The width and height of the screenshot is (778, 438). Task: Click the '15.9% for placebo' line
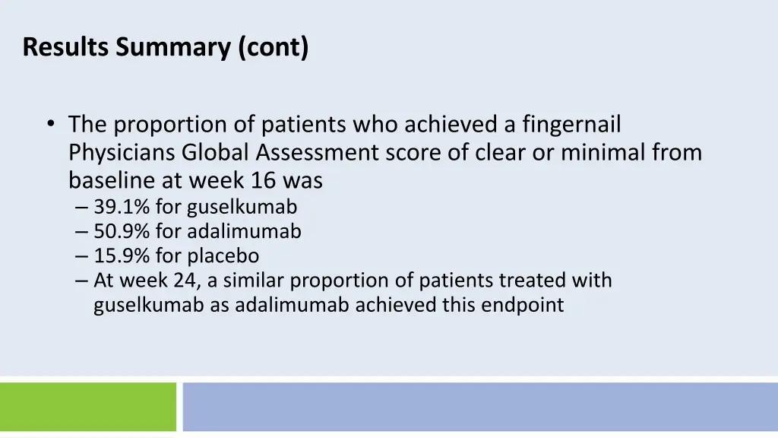(176, 255)
